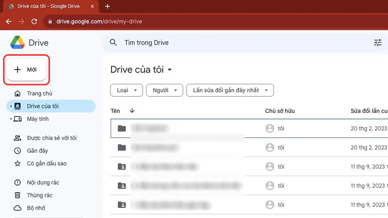Open advanced search options sliders icon
Image resolution: width=388 pixels, height=218 pixels.
click(x=377, y=42)
